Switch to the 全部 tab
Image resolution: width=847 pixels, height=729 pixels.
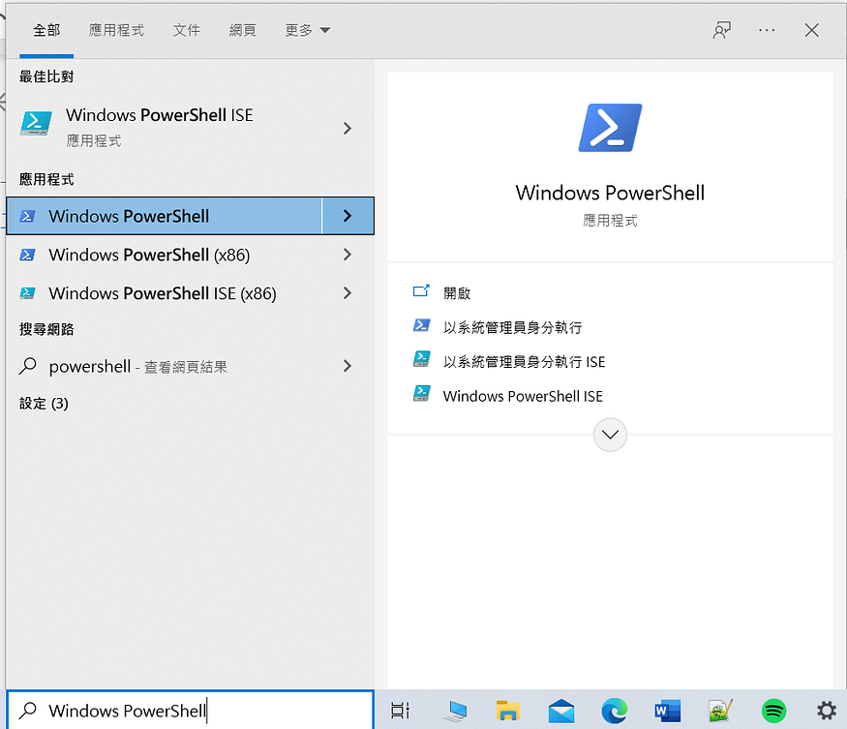click(46, 30)
